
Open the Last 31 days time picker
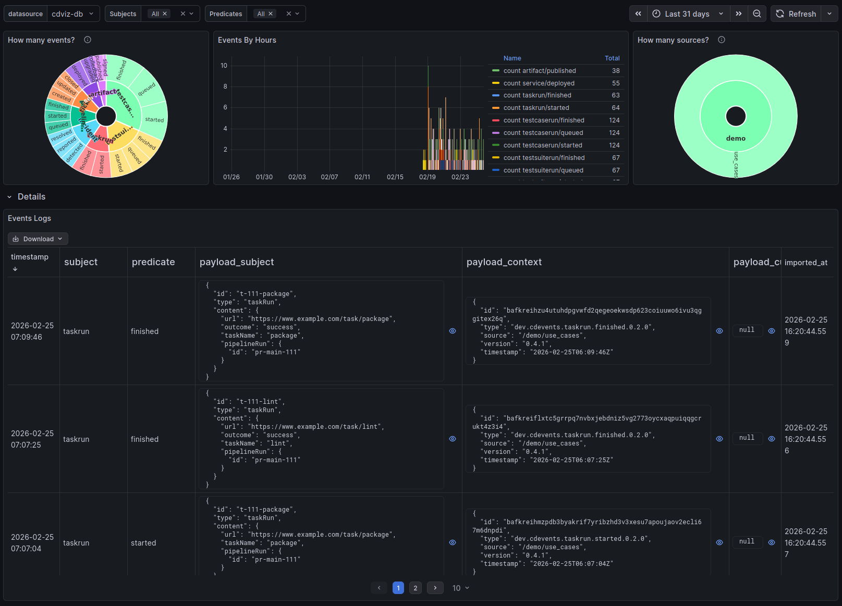688,14
